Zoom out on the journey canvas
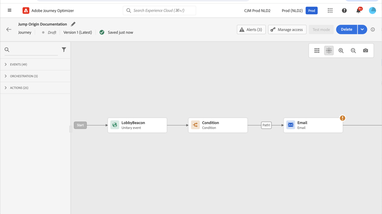 click(x=353, y=51)
